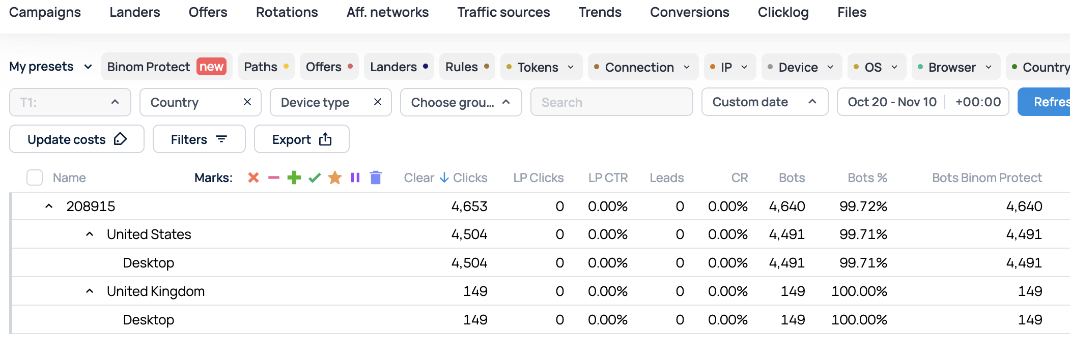Open the Trends tab
Viewport: 1070px width, 358px height.
coord(600,12)
